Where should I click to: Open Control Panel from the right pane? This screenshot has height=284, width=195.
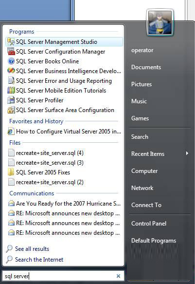click(149, 223)
